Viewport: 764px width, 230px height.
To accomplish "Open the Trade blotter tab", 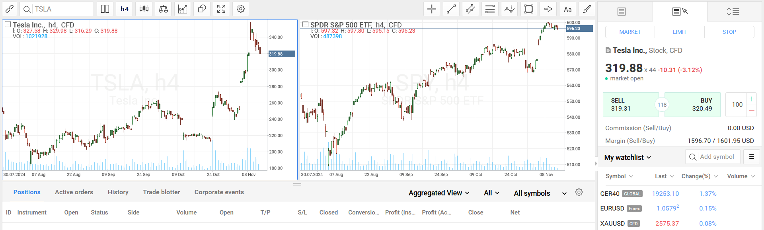I will pyautogui.click(x=162, y=192).
